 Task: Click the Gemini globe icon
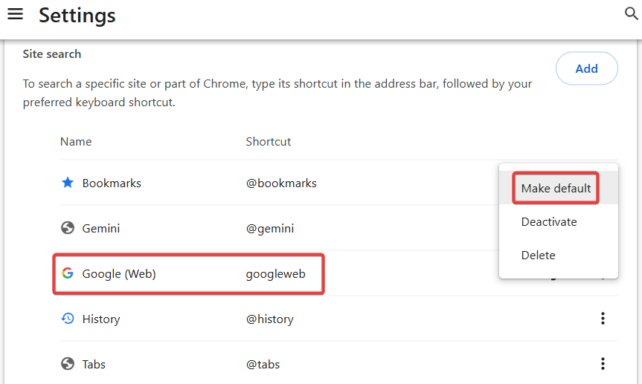68,228
